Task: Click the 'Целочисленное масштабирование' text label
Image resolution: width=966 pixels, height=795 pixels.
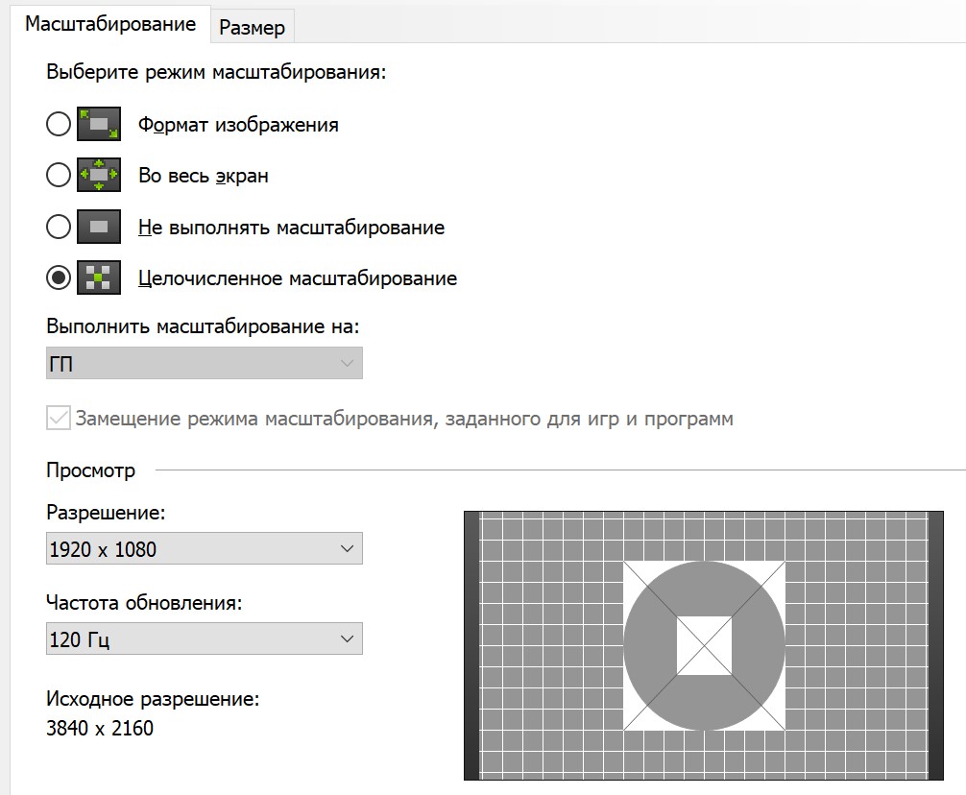Action: pos(298,279)
